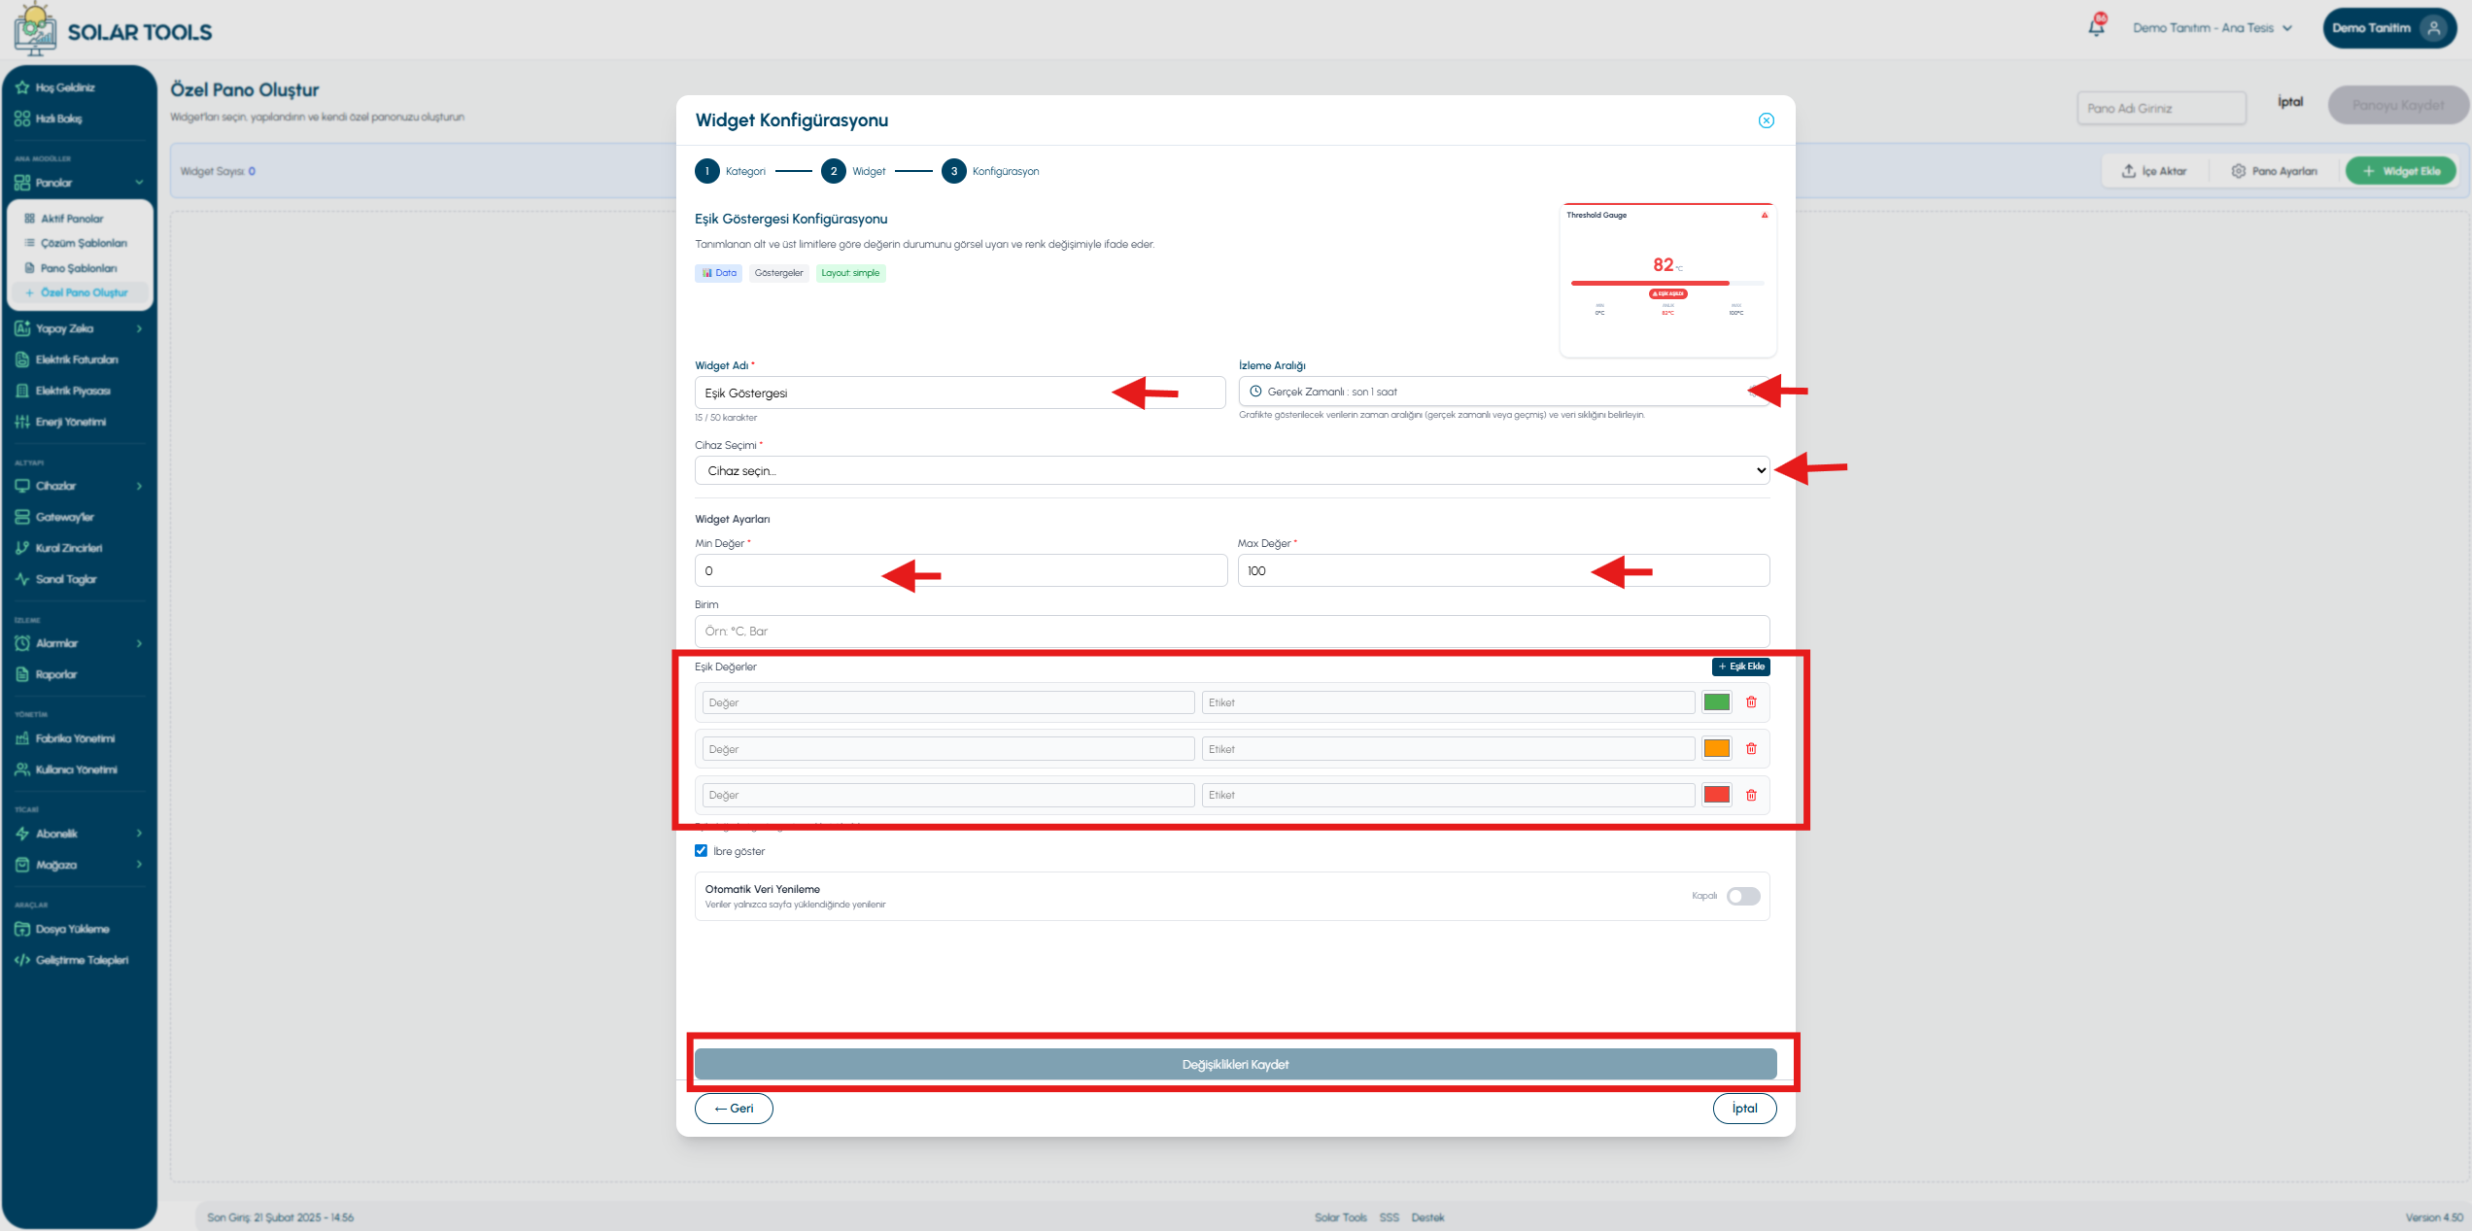Enable the Otomatik Veri Yenileme switch
This screenshot has height=1231, width=2472.
click(x=1743, y=896)
